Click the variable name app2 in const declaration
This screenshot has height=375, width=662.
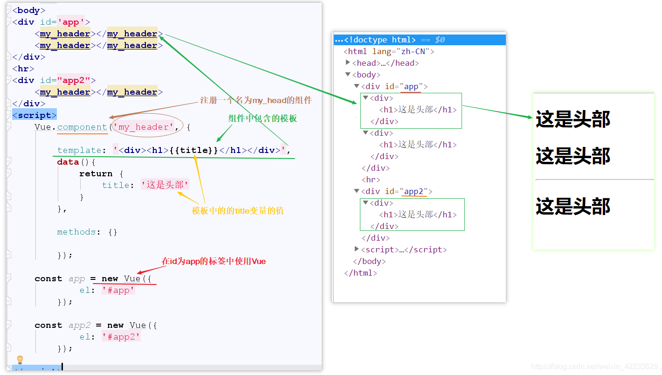[x=79, y=325]
